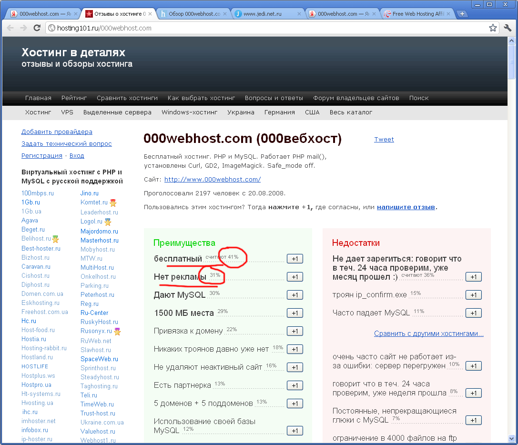Image resolution: width=518 pixels, height=445 pixels.
Task: Open the Chrome wrench settings menu
Action: 508,28
